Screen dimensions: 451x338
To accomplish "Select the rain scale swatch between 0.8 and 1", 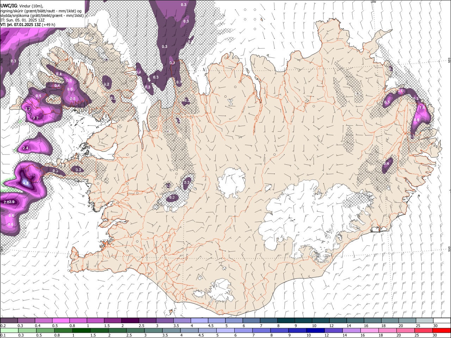I will [63, 330].
